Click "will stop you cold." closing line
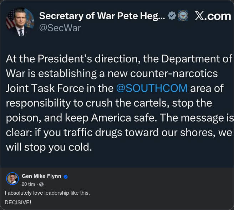Viewport: 234px width, 210px height. (49, 147)
